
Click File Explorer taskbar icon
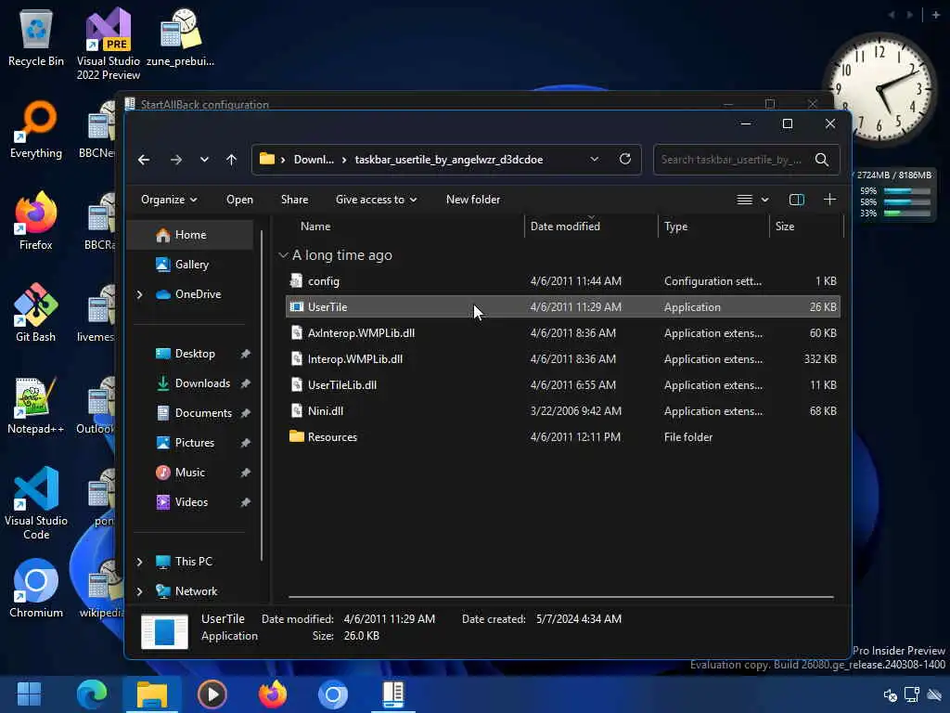(x=151, y=694)
